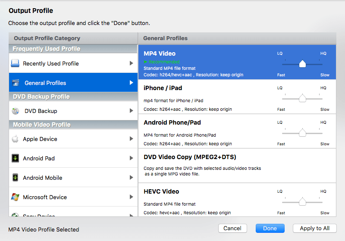The image size is (345, 241).
Task: Click 'MP4 Video Profile Selected' status text
Action: (x=44, y=229)
